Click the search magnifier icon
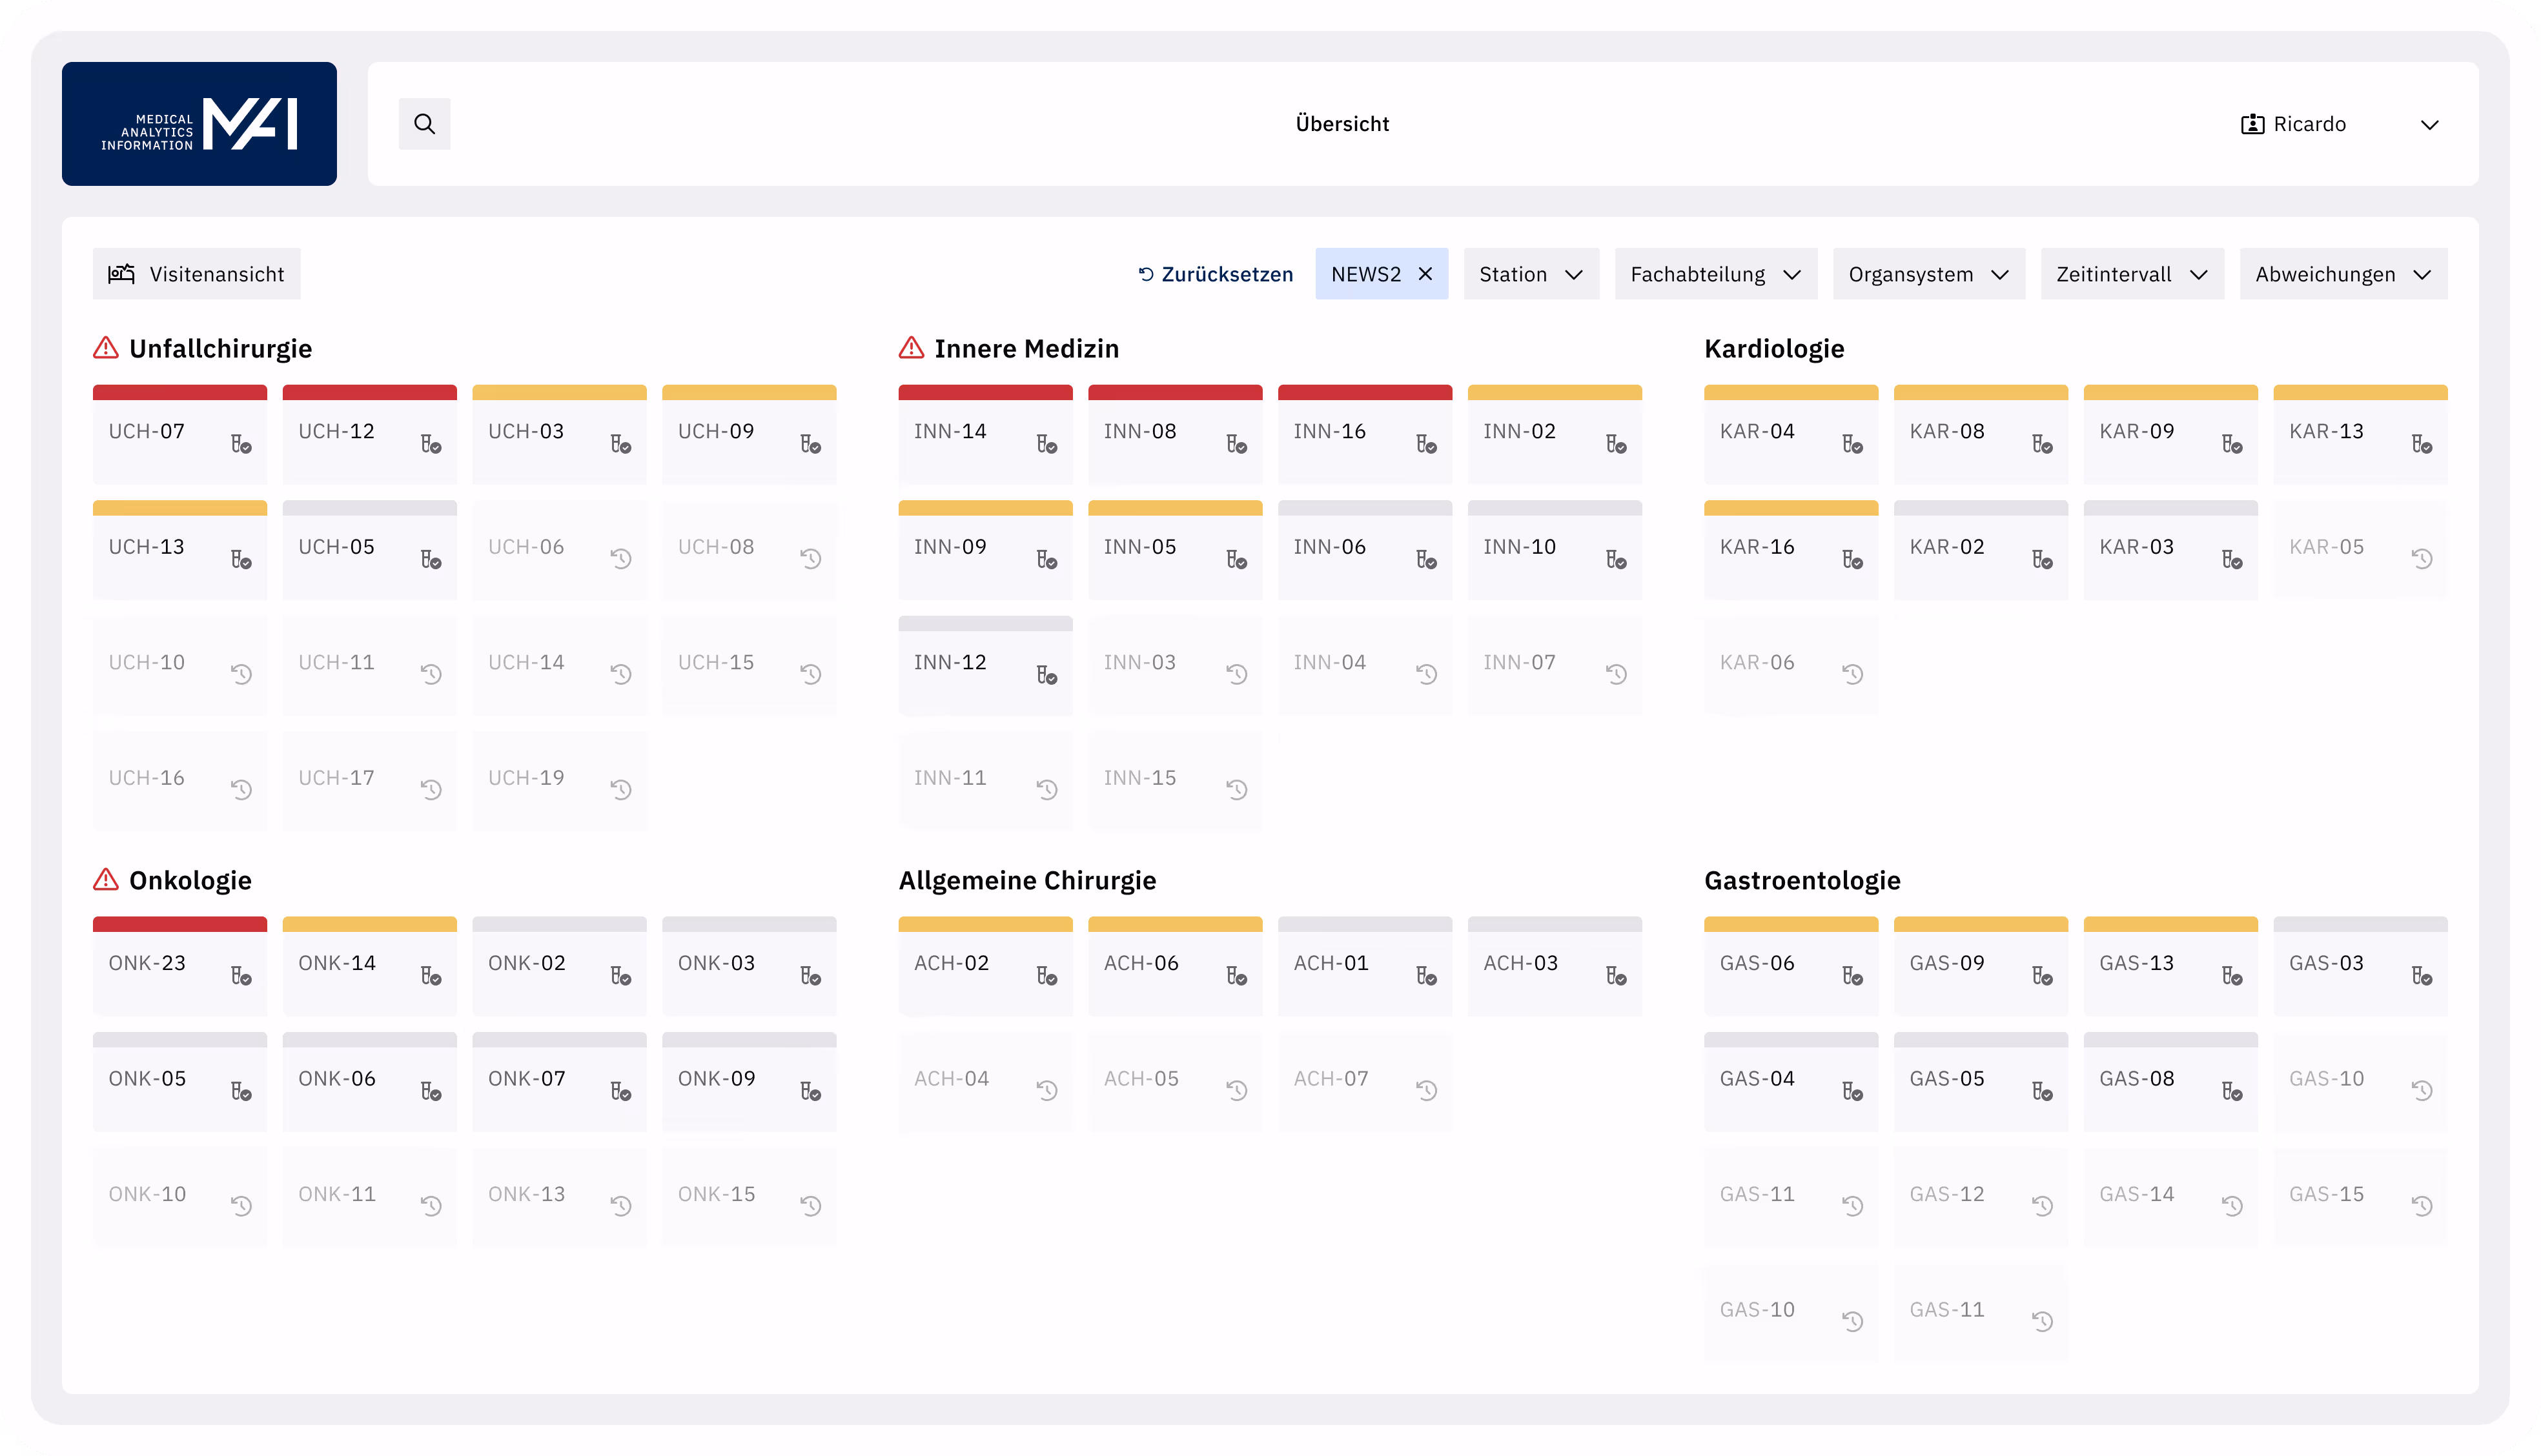 [x=424, y=124]
